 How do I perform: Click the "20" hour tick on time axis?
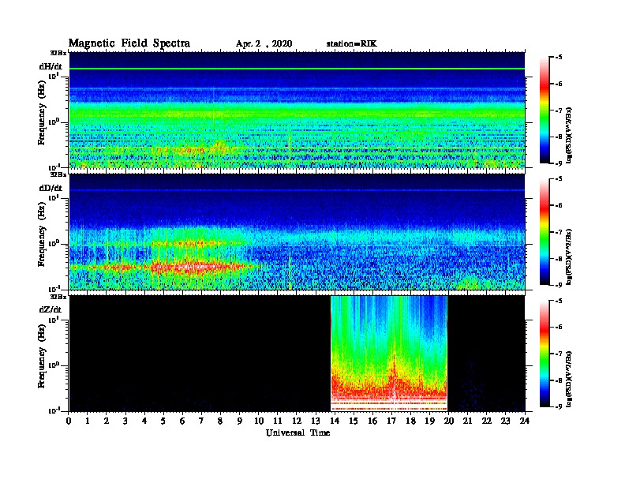(448, 421)
